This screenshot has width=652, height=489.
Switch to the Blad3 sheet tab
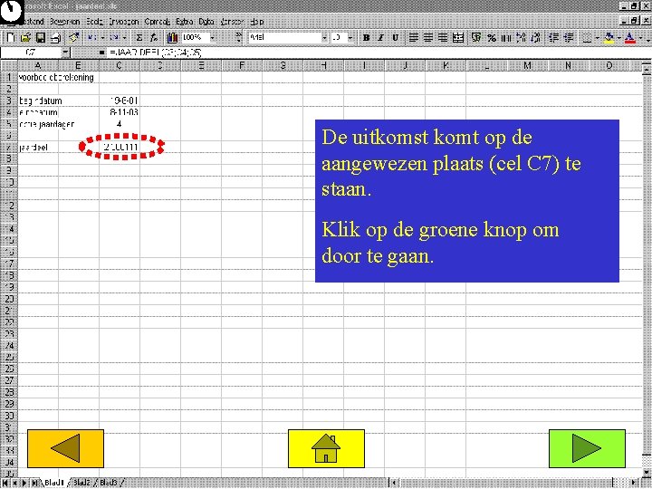coord(109,483)
